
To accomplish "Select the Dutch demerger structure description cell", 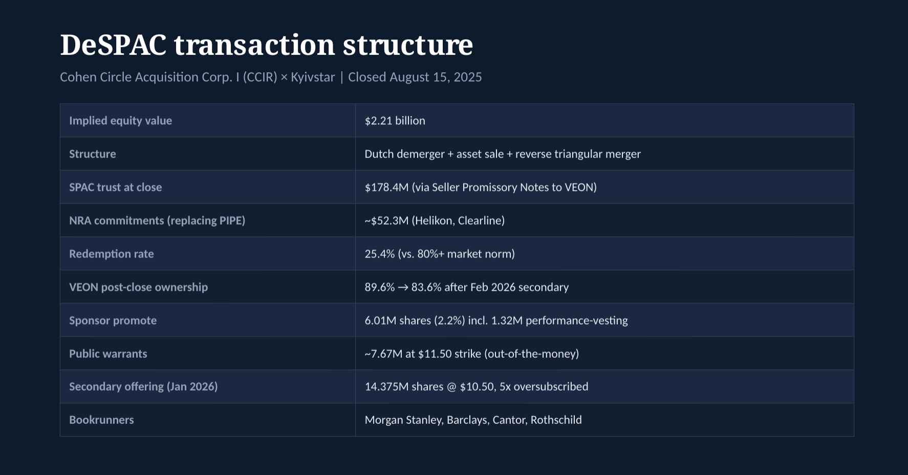I will [x=502, y=154].
